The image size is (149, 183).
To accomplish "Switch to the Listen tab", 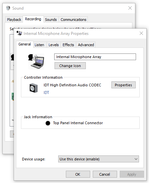I will [x=39, y=45].
